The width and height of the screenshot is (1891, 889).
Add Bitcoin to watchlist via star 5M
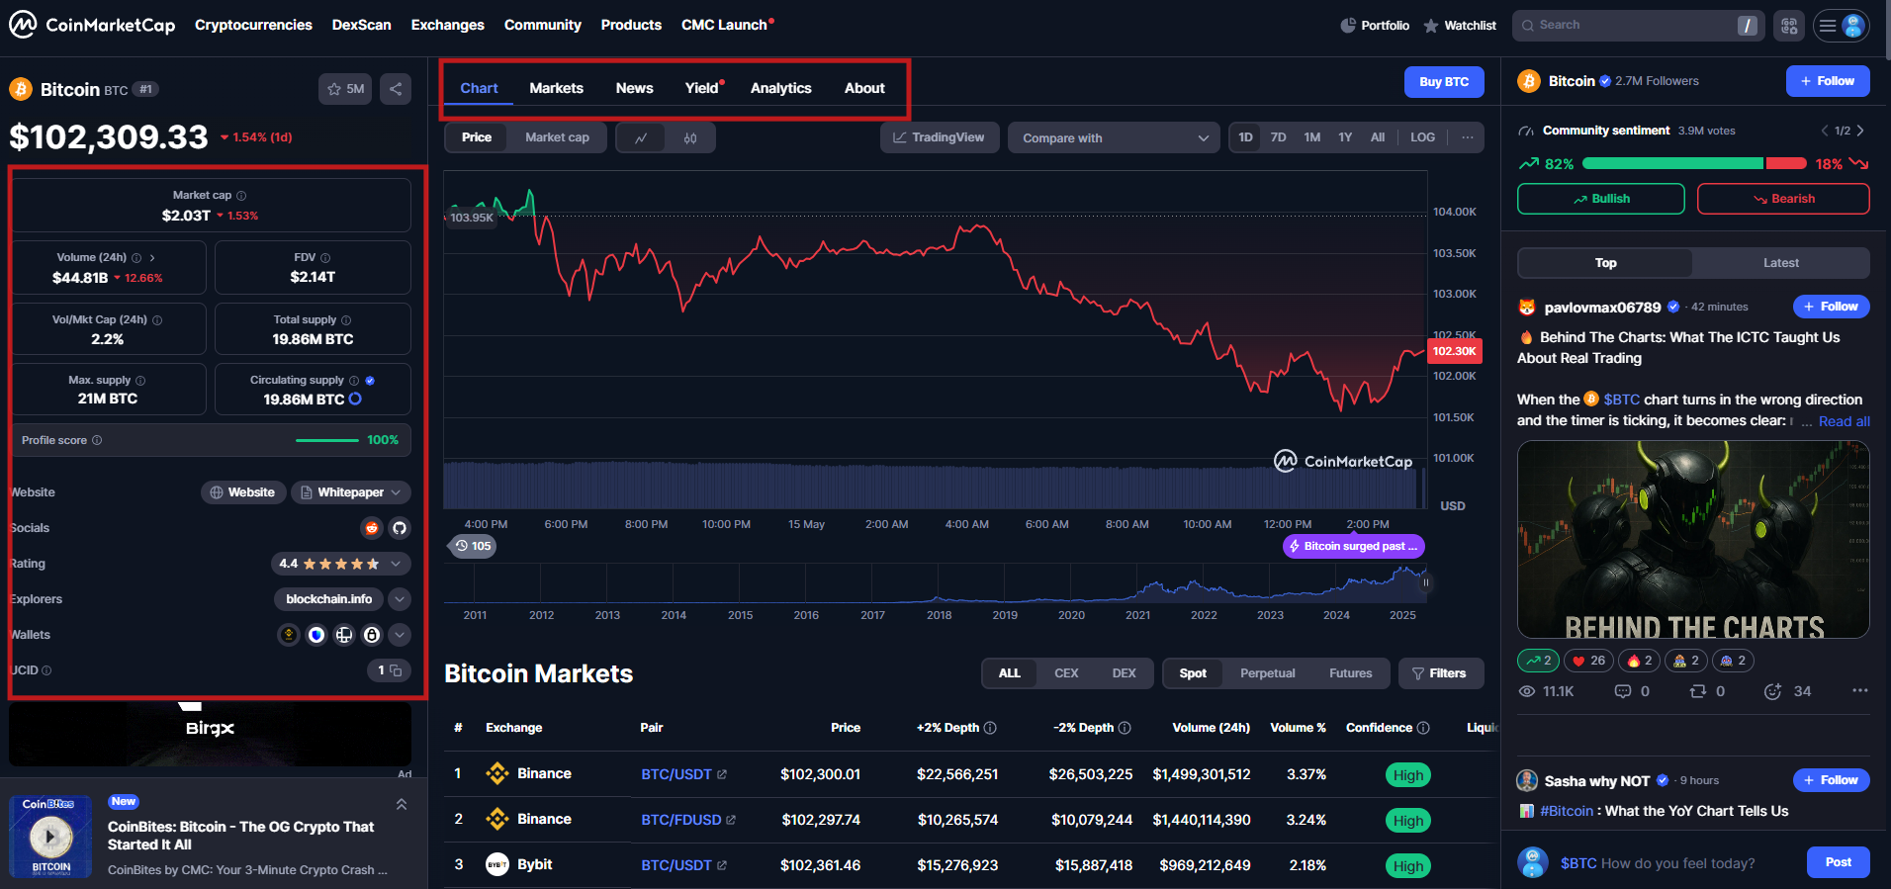[x=345, y=89]
